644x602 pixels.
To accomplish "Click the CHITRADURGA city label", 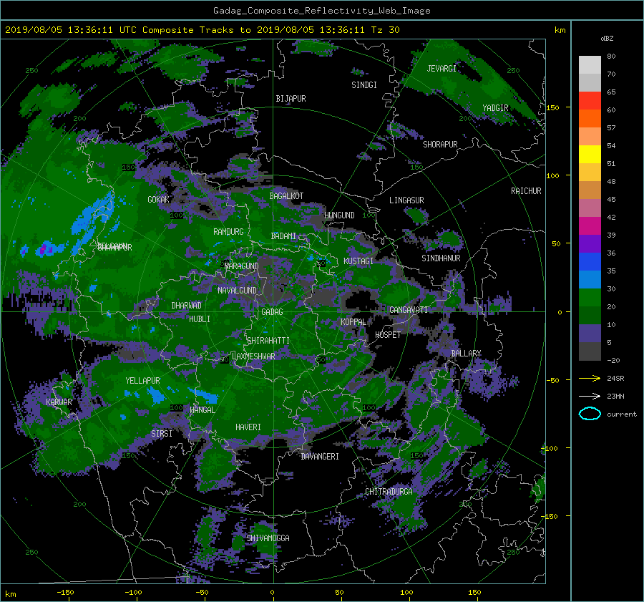I will click(389, 492).
